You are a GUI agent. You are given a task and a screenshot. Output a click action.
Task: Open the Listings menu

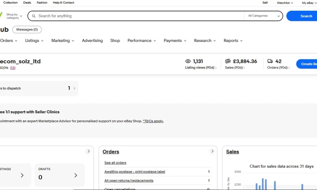[x=34, y=41]
